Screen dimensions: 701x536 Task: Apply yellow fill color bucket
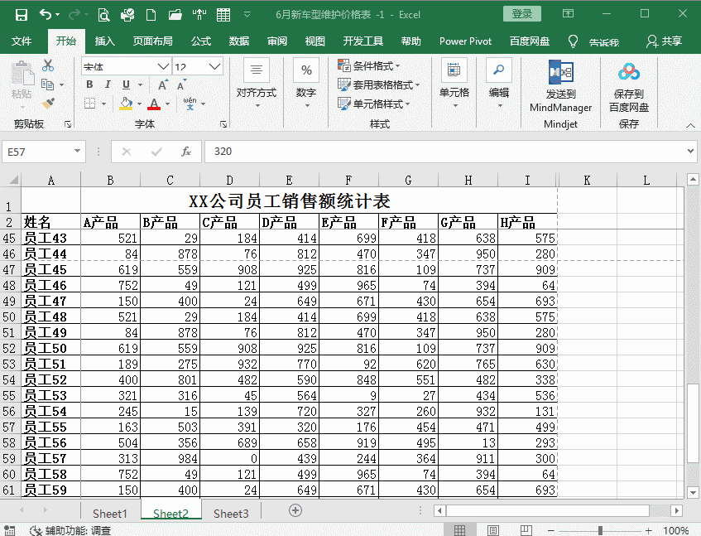(x=126, y=104)
